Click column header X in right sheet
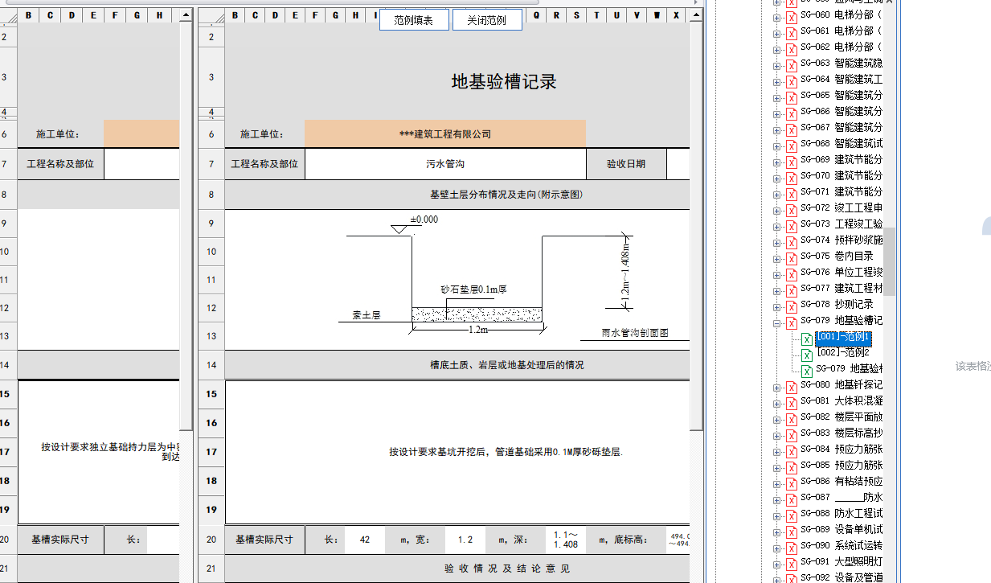The height and width of the screenshot is (583, 991). point(676,15)
